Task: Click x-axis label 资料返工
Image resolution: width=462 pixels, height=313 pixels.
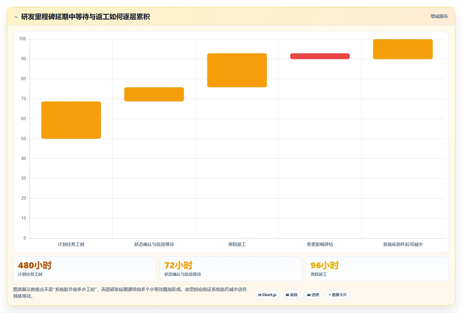Action: pos(237,244)
